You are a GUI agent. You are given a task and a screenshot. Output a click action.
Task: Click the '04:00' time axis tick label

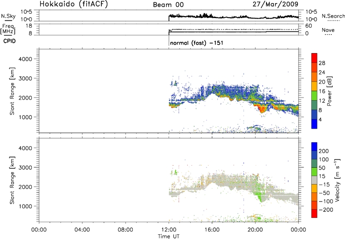(82, 230)
